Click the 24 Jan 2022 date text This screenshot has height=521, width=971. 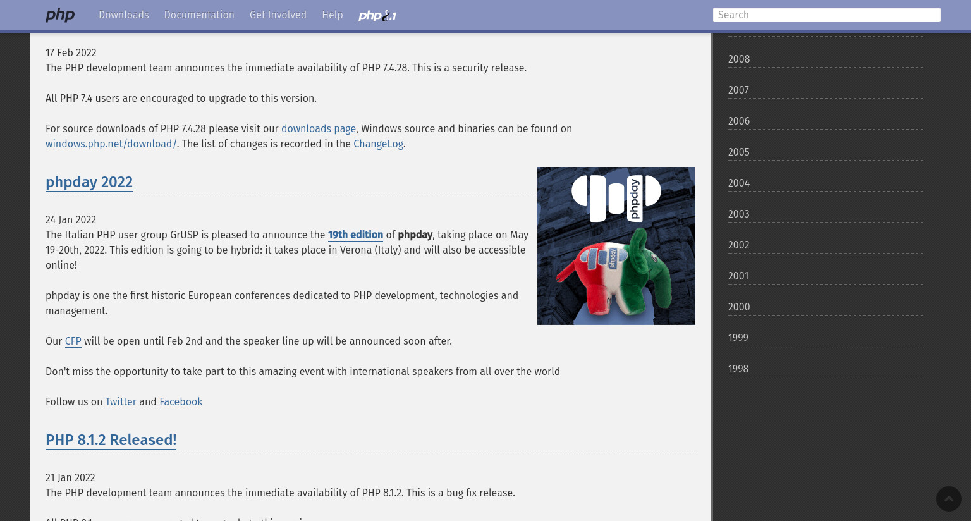[x=71, y=219]
